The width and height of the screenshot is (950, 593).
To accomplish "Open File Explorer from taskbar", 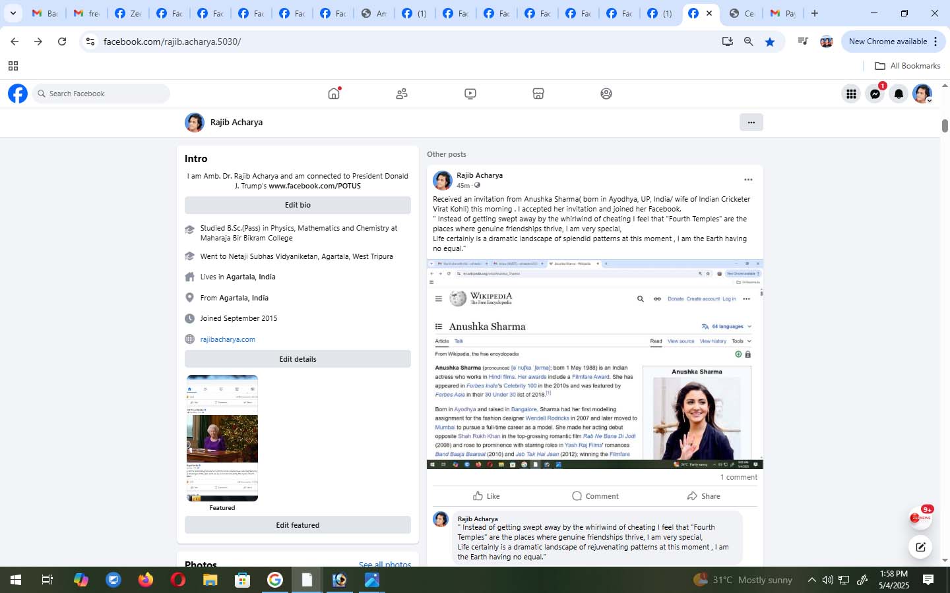I will coord(210,580).
